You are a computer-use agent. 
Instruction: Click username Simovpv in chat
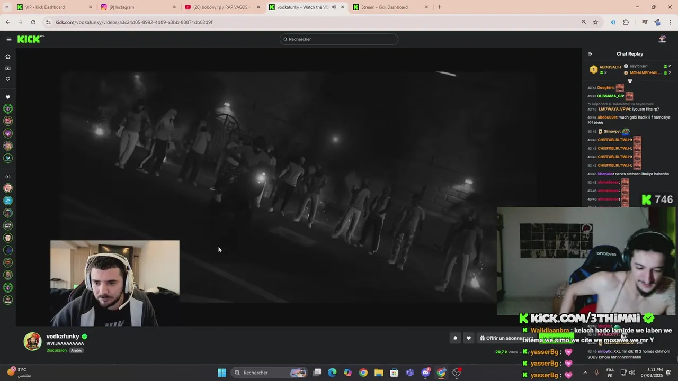(612, 131)
